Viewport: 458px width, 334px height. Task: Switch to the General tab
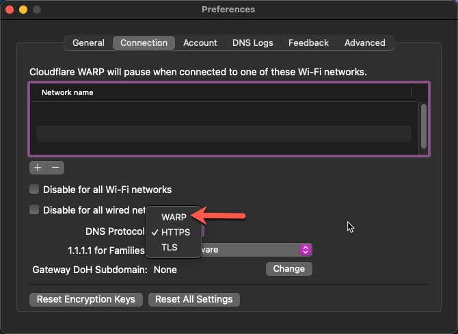pyautogui.click(x=88, y=43)
